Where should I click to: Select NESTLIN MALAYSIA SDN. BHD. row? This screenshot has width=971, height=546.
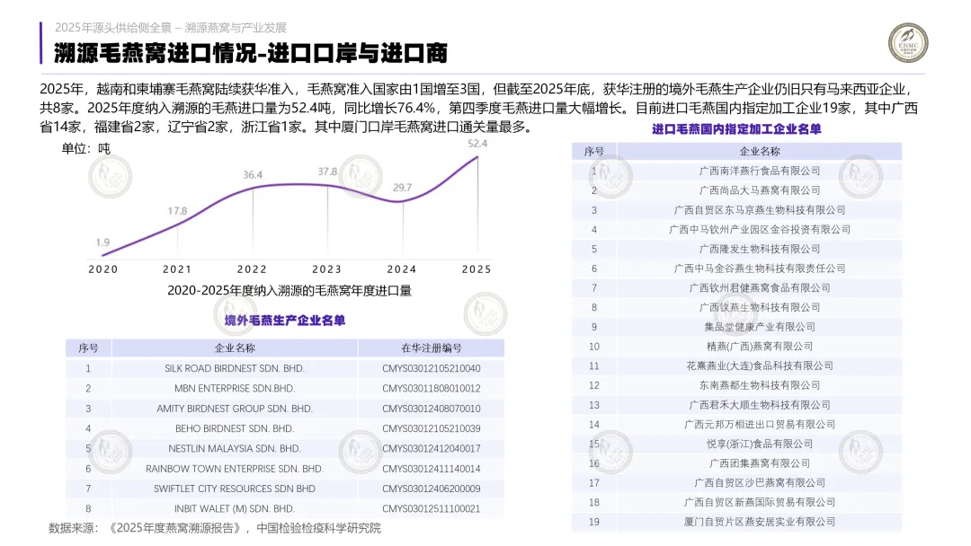285,449
